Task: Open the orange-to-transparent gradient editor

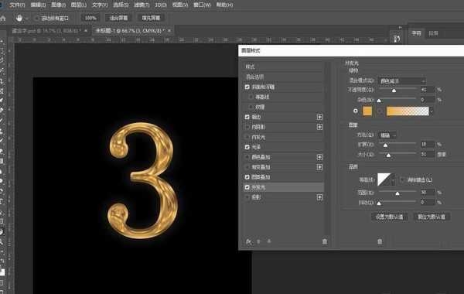Action: (x=408, y=111)
